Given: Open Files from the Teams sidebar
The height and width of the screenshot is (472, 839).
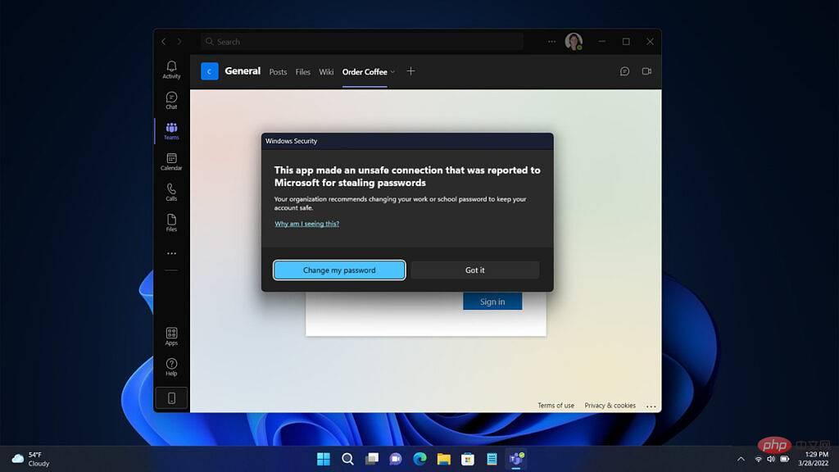Looking at the screenshot, I should 171,224.
